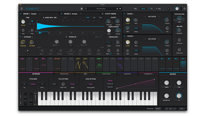Image resolution: width=205 pixels, height=116 pixels.
Task: Open the preset library browser icon
Action: 82,9
